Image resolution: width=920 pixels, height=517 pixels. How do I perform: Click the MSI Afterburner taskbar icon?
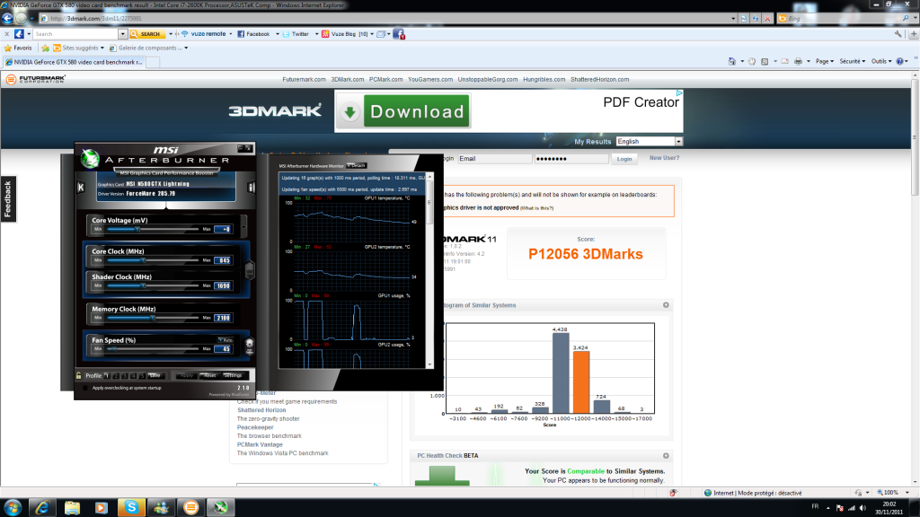(x=221, y=507)
